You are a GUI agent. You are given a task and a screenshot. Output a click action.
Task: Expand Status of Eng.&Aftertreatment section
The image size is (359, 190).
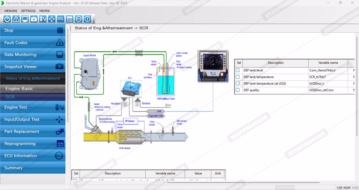pyautogui.click(x=33, y=78)
